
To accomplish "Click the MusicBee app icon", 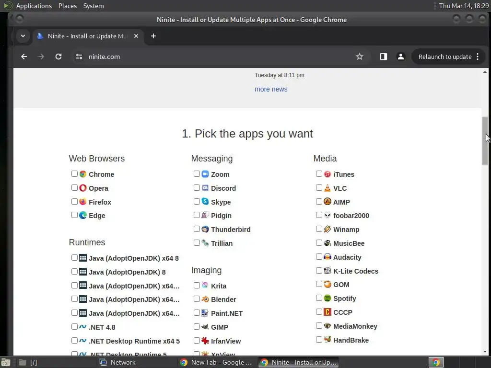I will 327,243.
